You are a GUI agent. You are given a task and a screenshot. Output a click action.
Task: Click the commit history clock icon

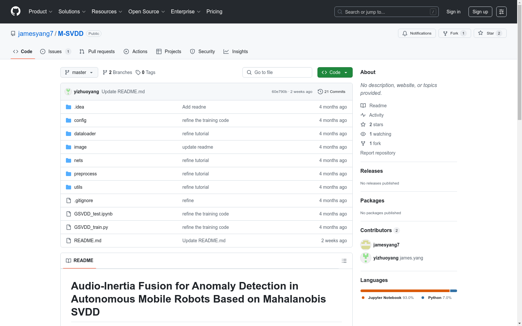[x=320, y=92]
